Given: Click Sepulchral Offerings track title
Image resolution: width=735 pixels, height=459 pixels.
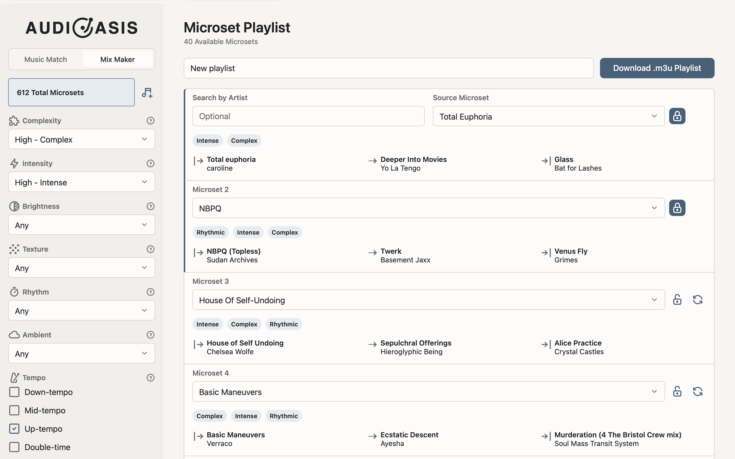Looking at the screenshot, I should [x=416, y=343].
